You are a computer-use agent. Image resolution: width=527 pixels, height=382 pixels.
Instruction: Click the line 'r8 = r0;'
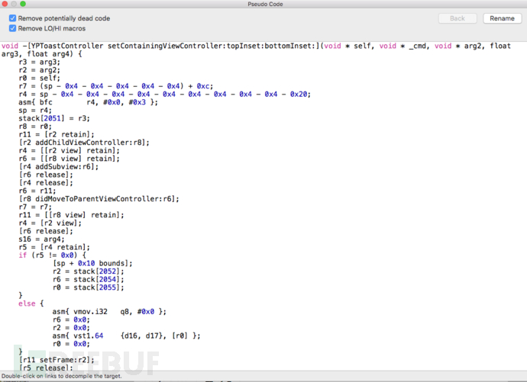click(35, 127)
